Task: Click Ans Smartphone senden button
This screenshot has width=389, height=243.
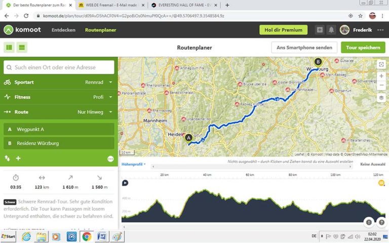Action: click(304, 48)
